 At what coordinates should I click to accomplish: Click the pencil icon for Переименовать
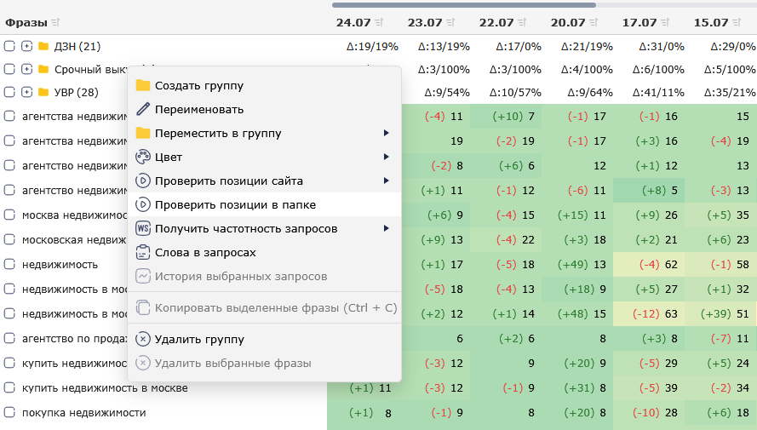pos(143,109)
